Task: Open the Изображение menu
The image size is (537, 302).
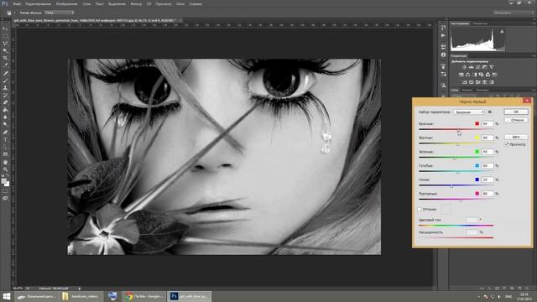Action: [x=67, y=4]
